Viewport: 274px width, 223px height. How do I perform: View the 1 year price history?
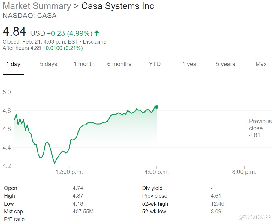click(190, 64)
